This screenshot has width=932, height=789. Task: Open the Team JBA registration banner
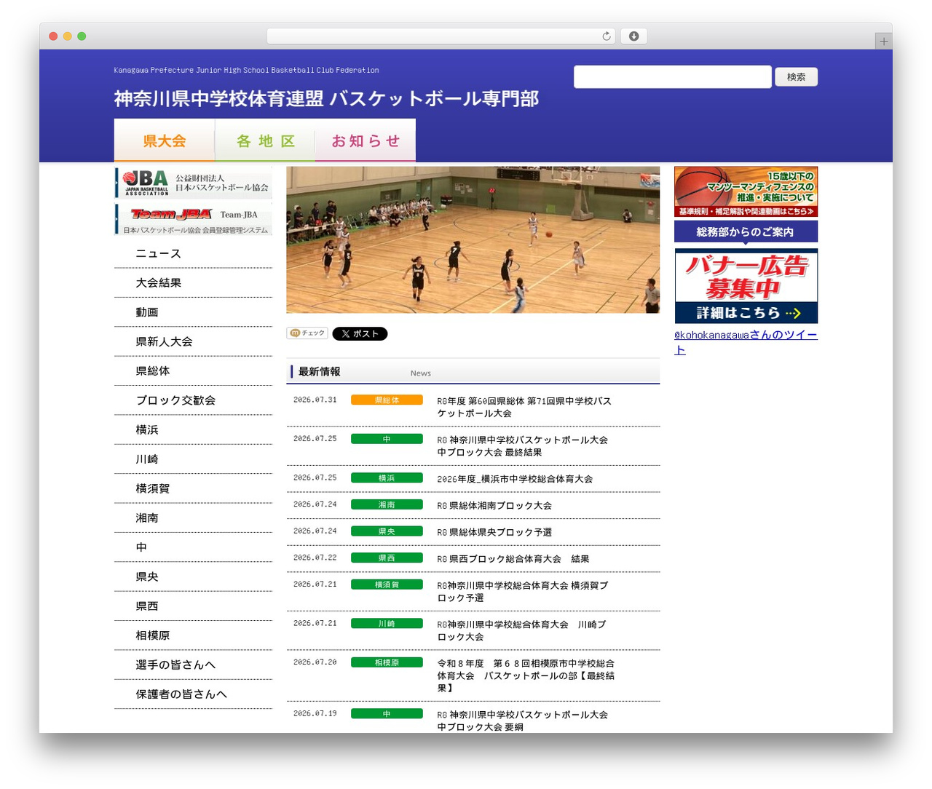pos(193,219)
